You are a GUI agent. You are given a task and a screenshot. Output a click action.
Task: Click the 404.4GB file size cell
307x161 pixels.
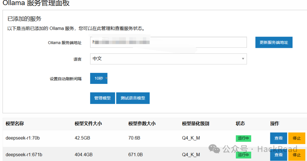point(84,154)
